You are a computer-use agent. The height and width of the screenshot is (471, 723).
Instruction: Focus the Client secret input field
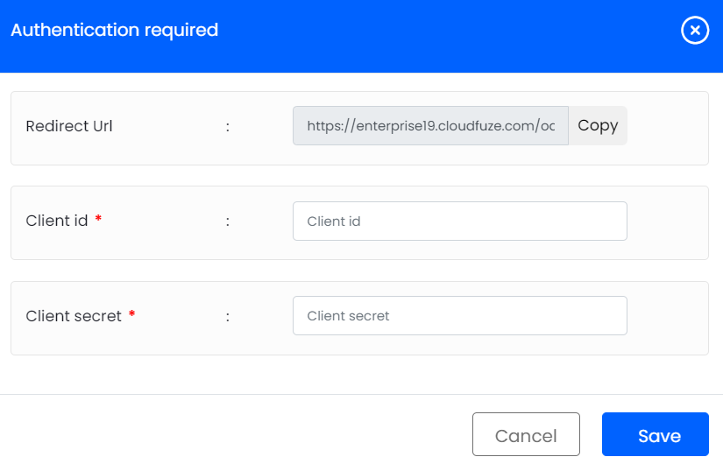(x=459, y=316)
